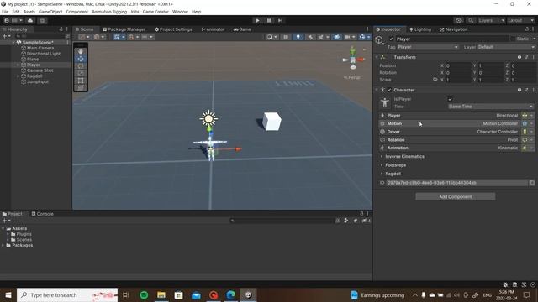
Task: Open the cloud services icon
Action: point(30,20)
